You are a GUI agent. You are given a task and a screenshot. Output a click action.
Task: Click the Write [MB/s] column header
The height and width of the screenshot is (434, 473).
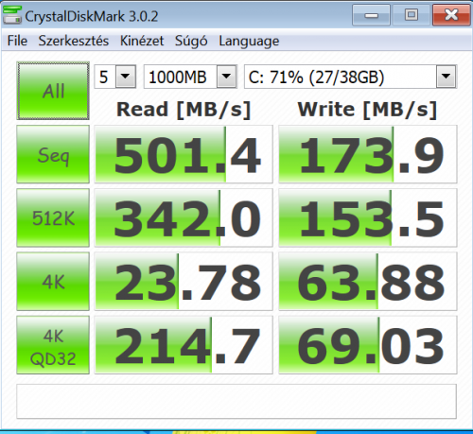coord(367,110)
